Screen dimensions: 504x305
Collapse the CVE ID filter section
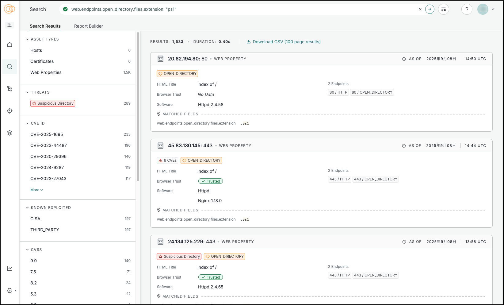[x=27, y=123]
